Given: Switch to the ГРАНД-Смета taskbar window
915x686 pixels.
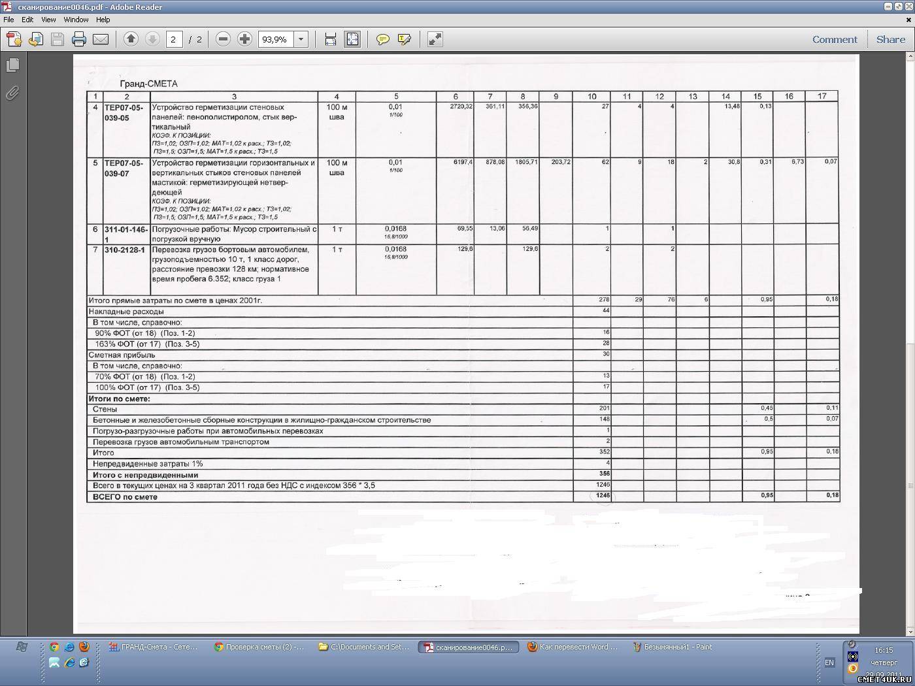Looking at the screenshot, I should point(154,647).
